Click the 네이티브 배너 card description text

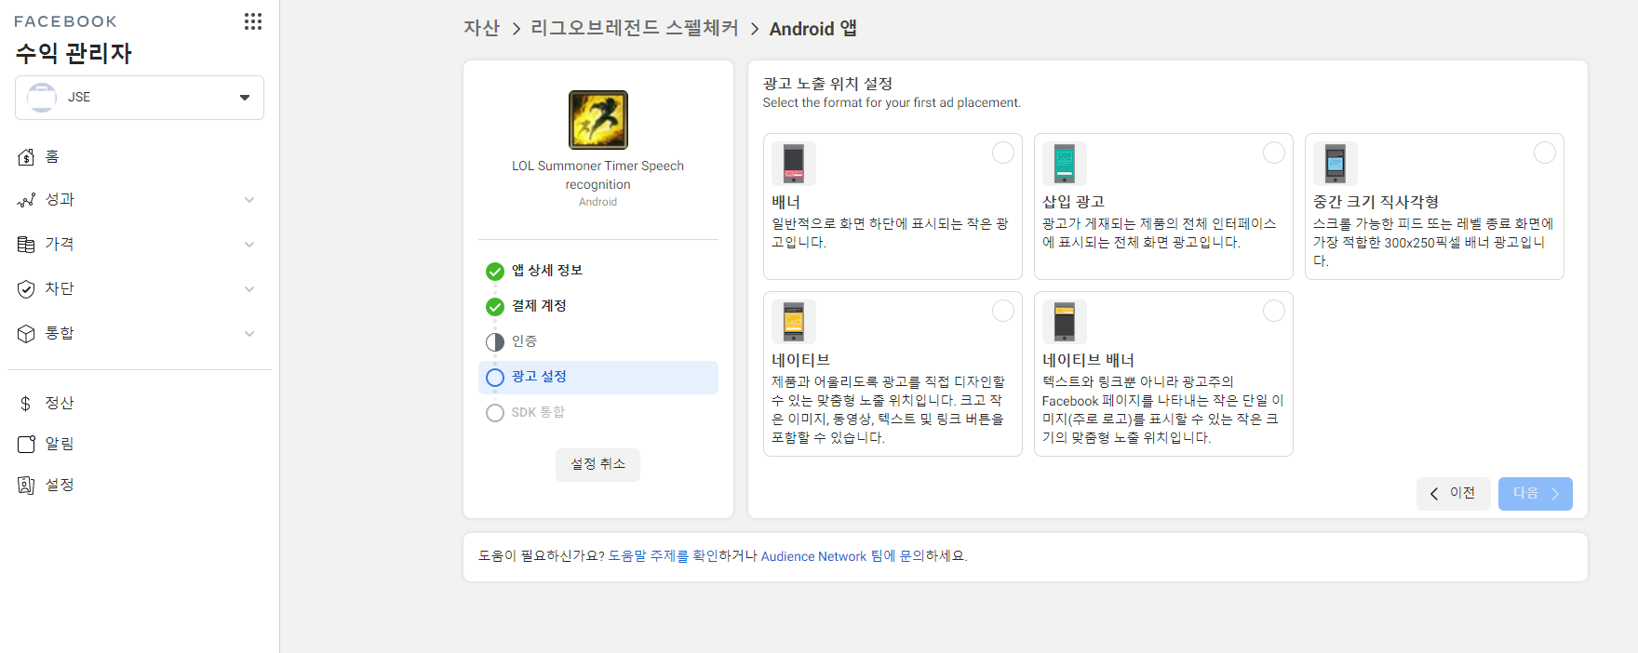tap(1162, 410)
